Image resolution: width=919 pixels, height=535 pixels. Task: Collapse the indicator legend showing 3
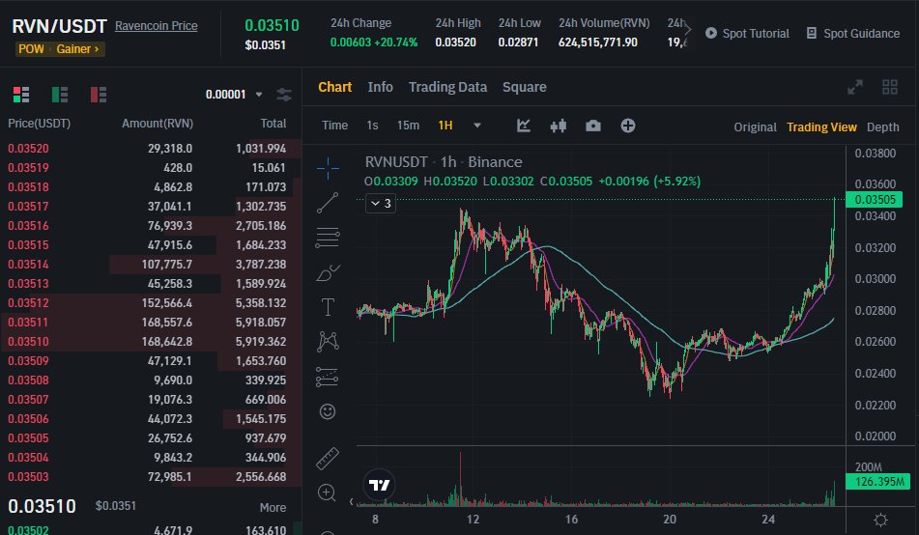click(381, 204)
